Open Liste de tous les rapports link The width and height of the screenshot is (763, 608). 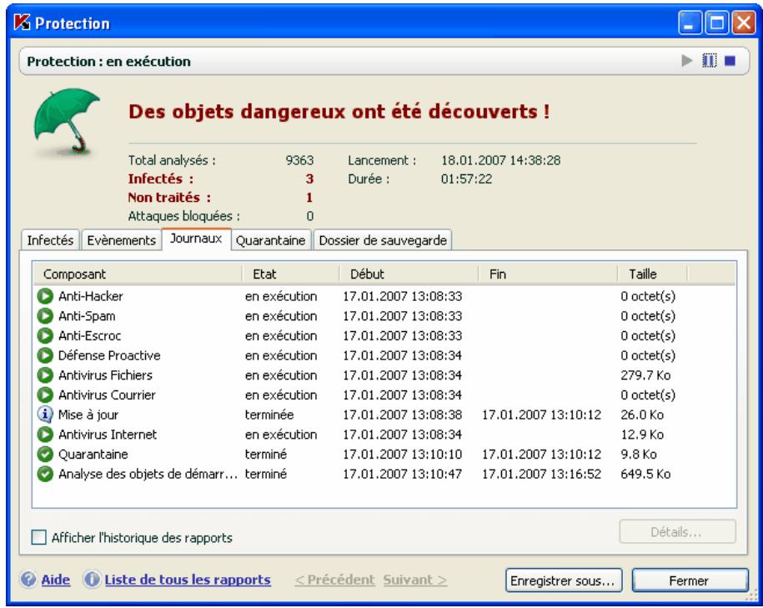pos(188,580)
